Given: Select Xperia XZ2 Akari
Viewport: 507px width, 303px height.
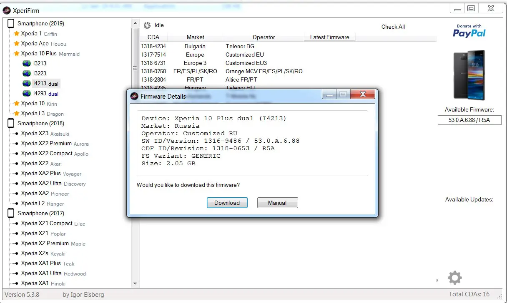Looking at the screenshot, I should pyautogui.click(x=41, y=164).
